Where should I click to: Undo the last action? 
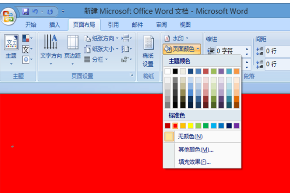(35, 12)
